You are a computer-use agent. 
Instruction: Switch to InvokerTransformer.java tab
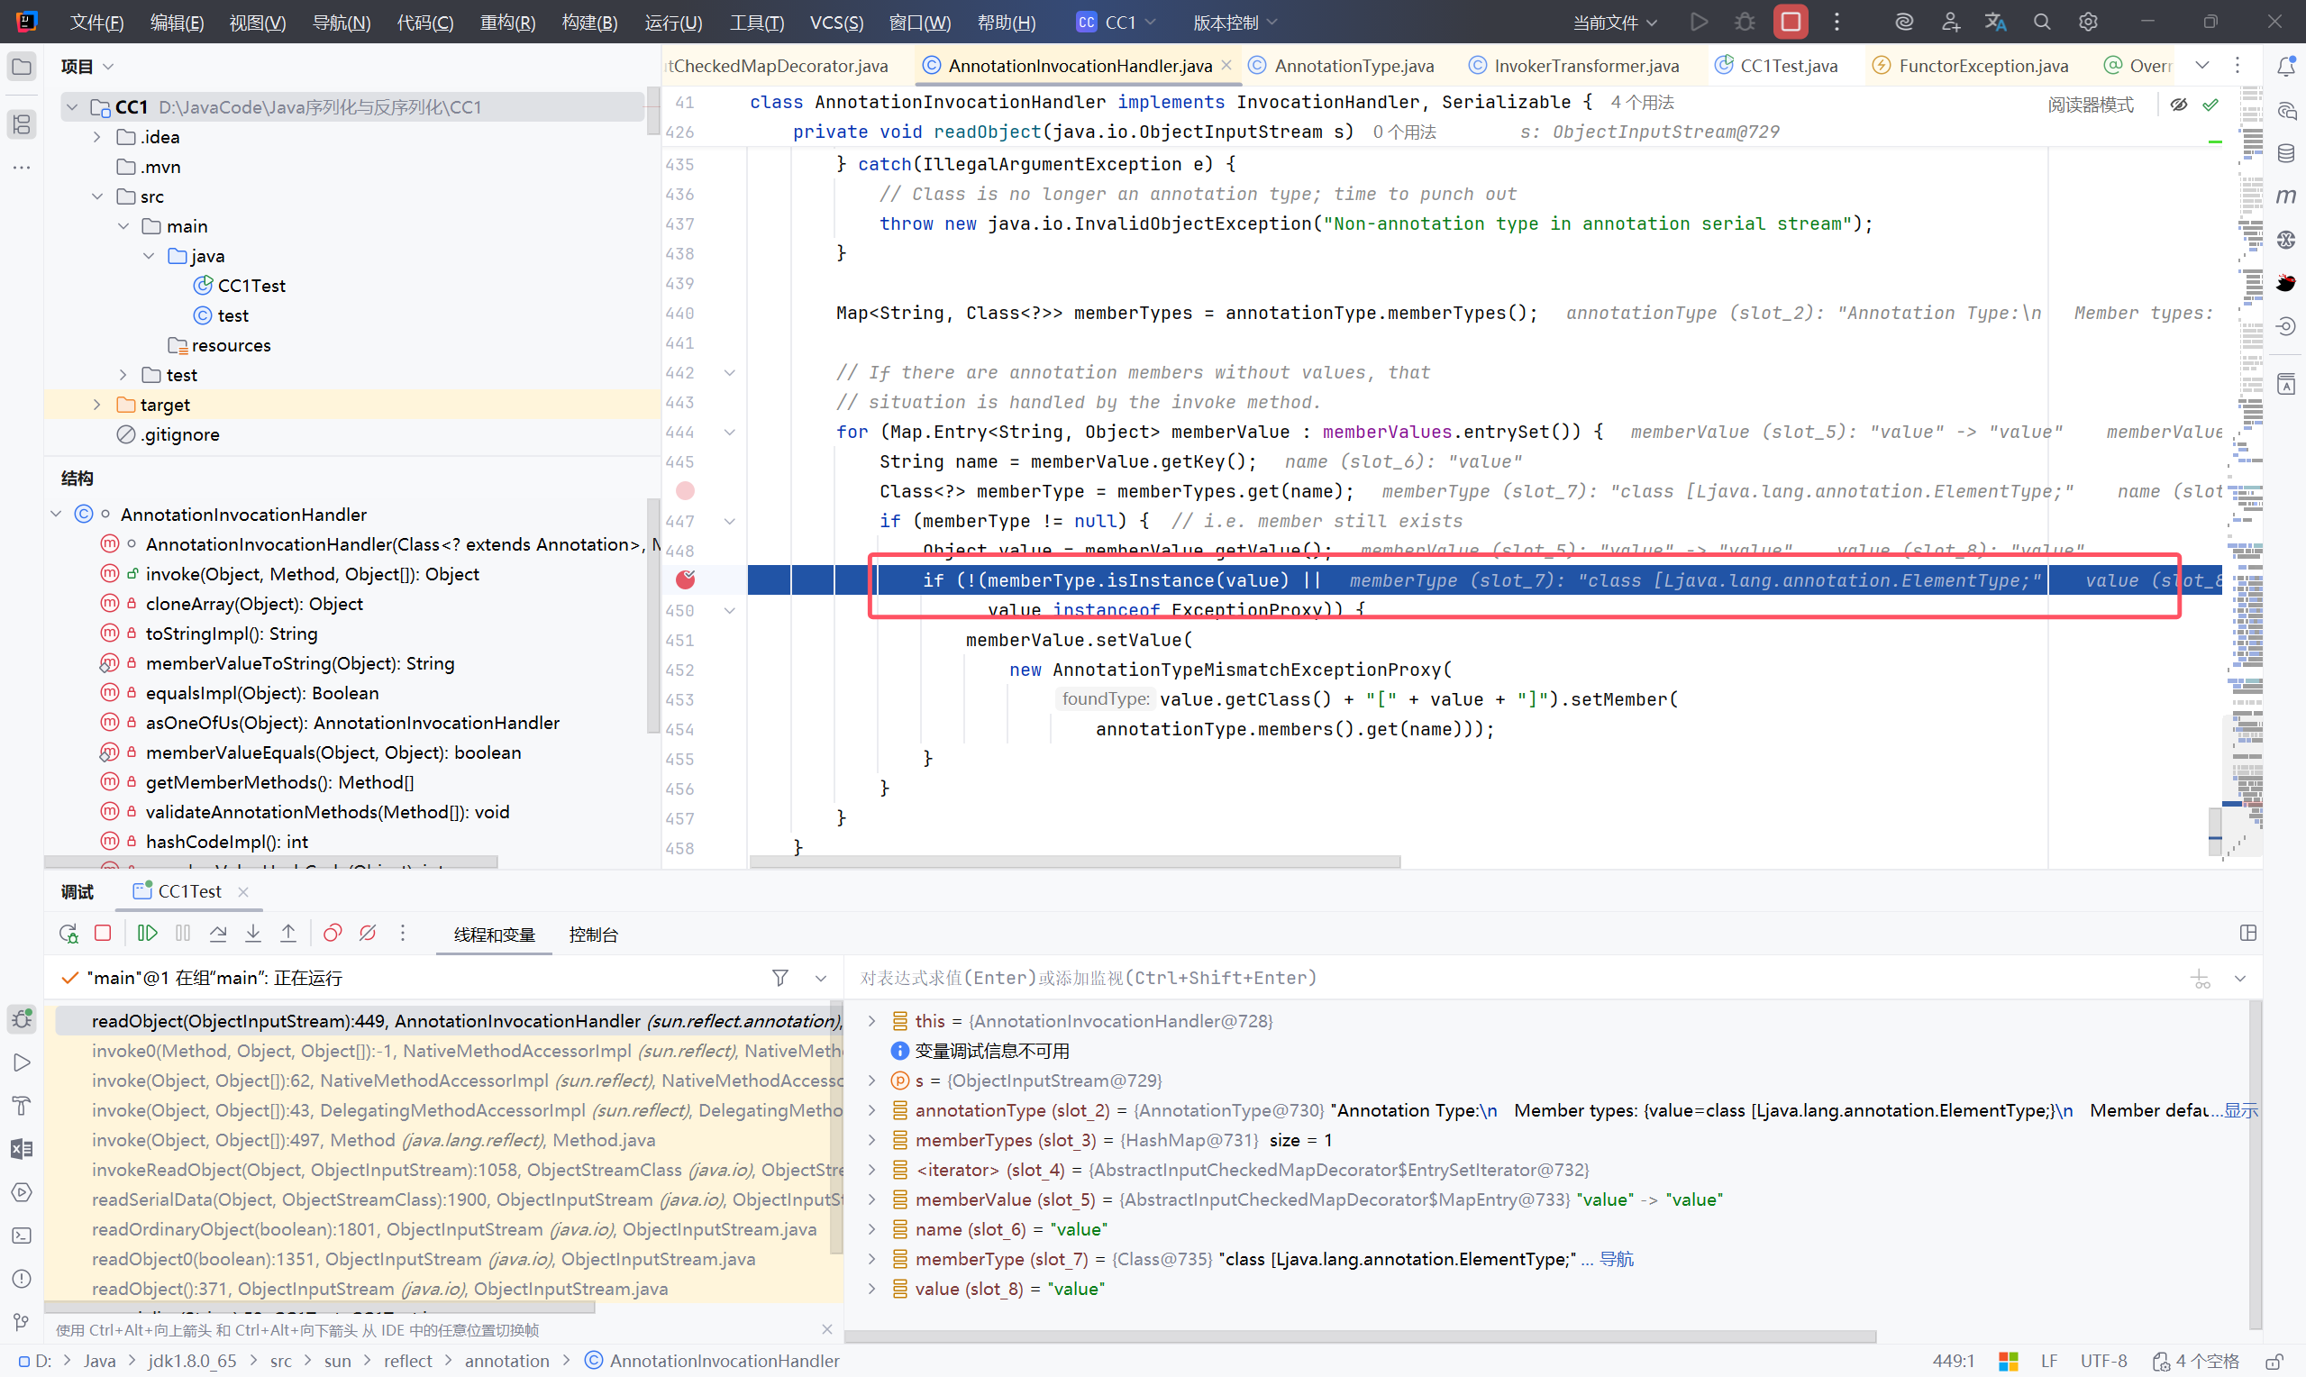(x=1585, y=66)
